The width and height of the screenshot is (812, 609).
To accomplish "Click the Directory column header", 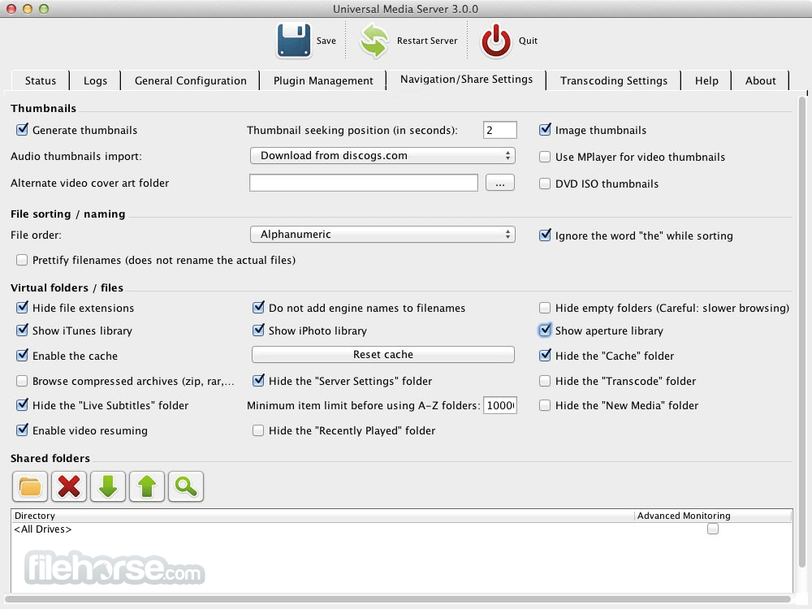I will click(x=322, y=516).
